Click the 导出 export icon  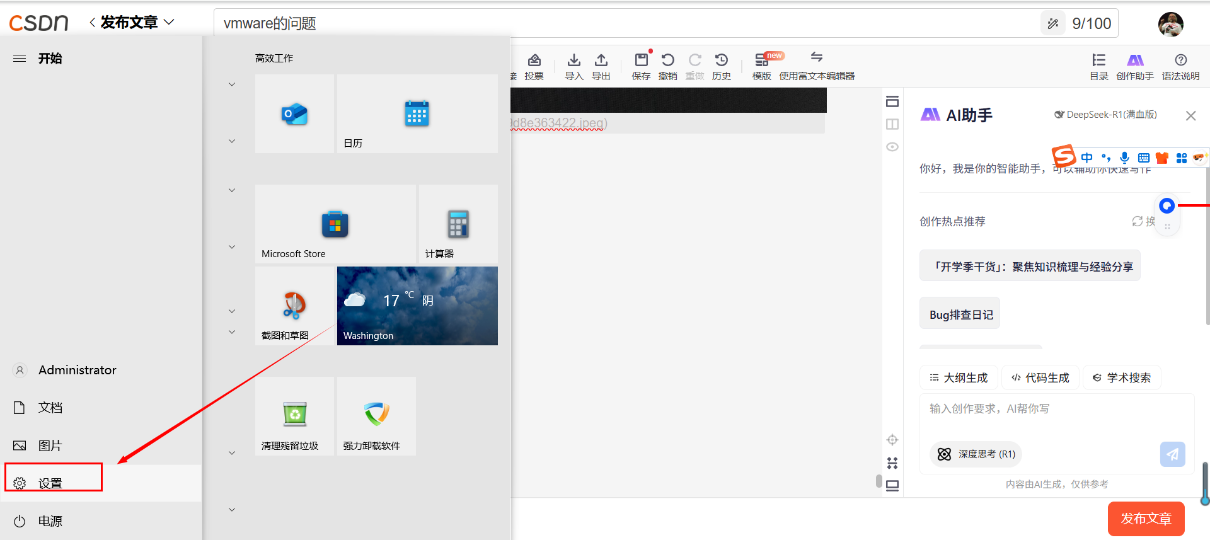click(601, 67)
